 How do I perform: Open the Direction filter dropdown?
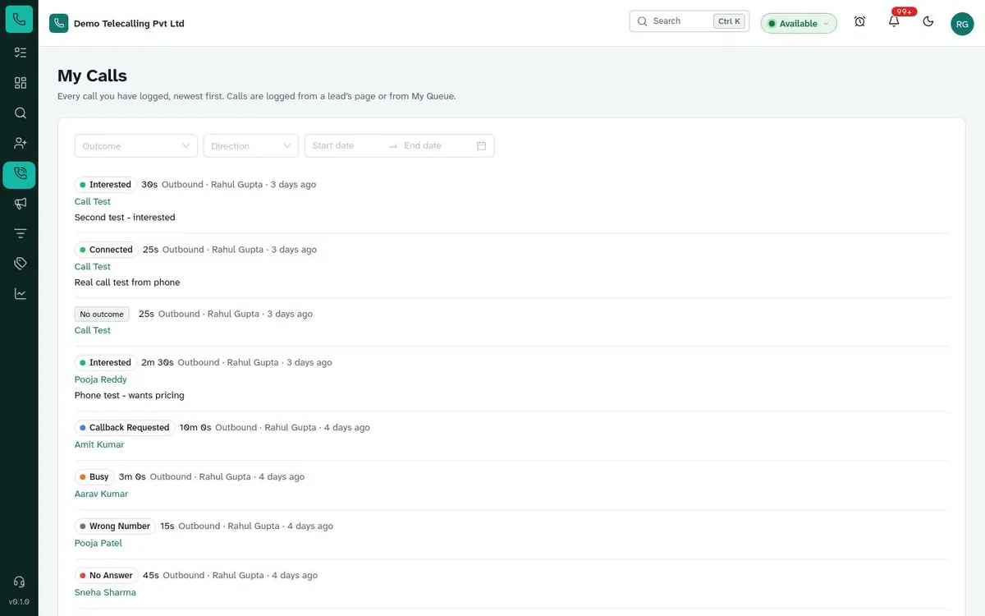(251, 145)
